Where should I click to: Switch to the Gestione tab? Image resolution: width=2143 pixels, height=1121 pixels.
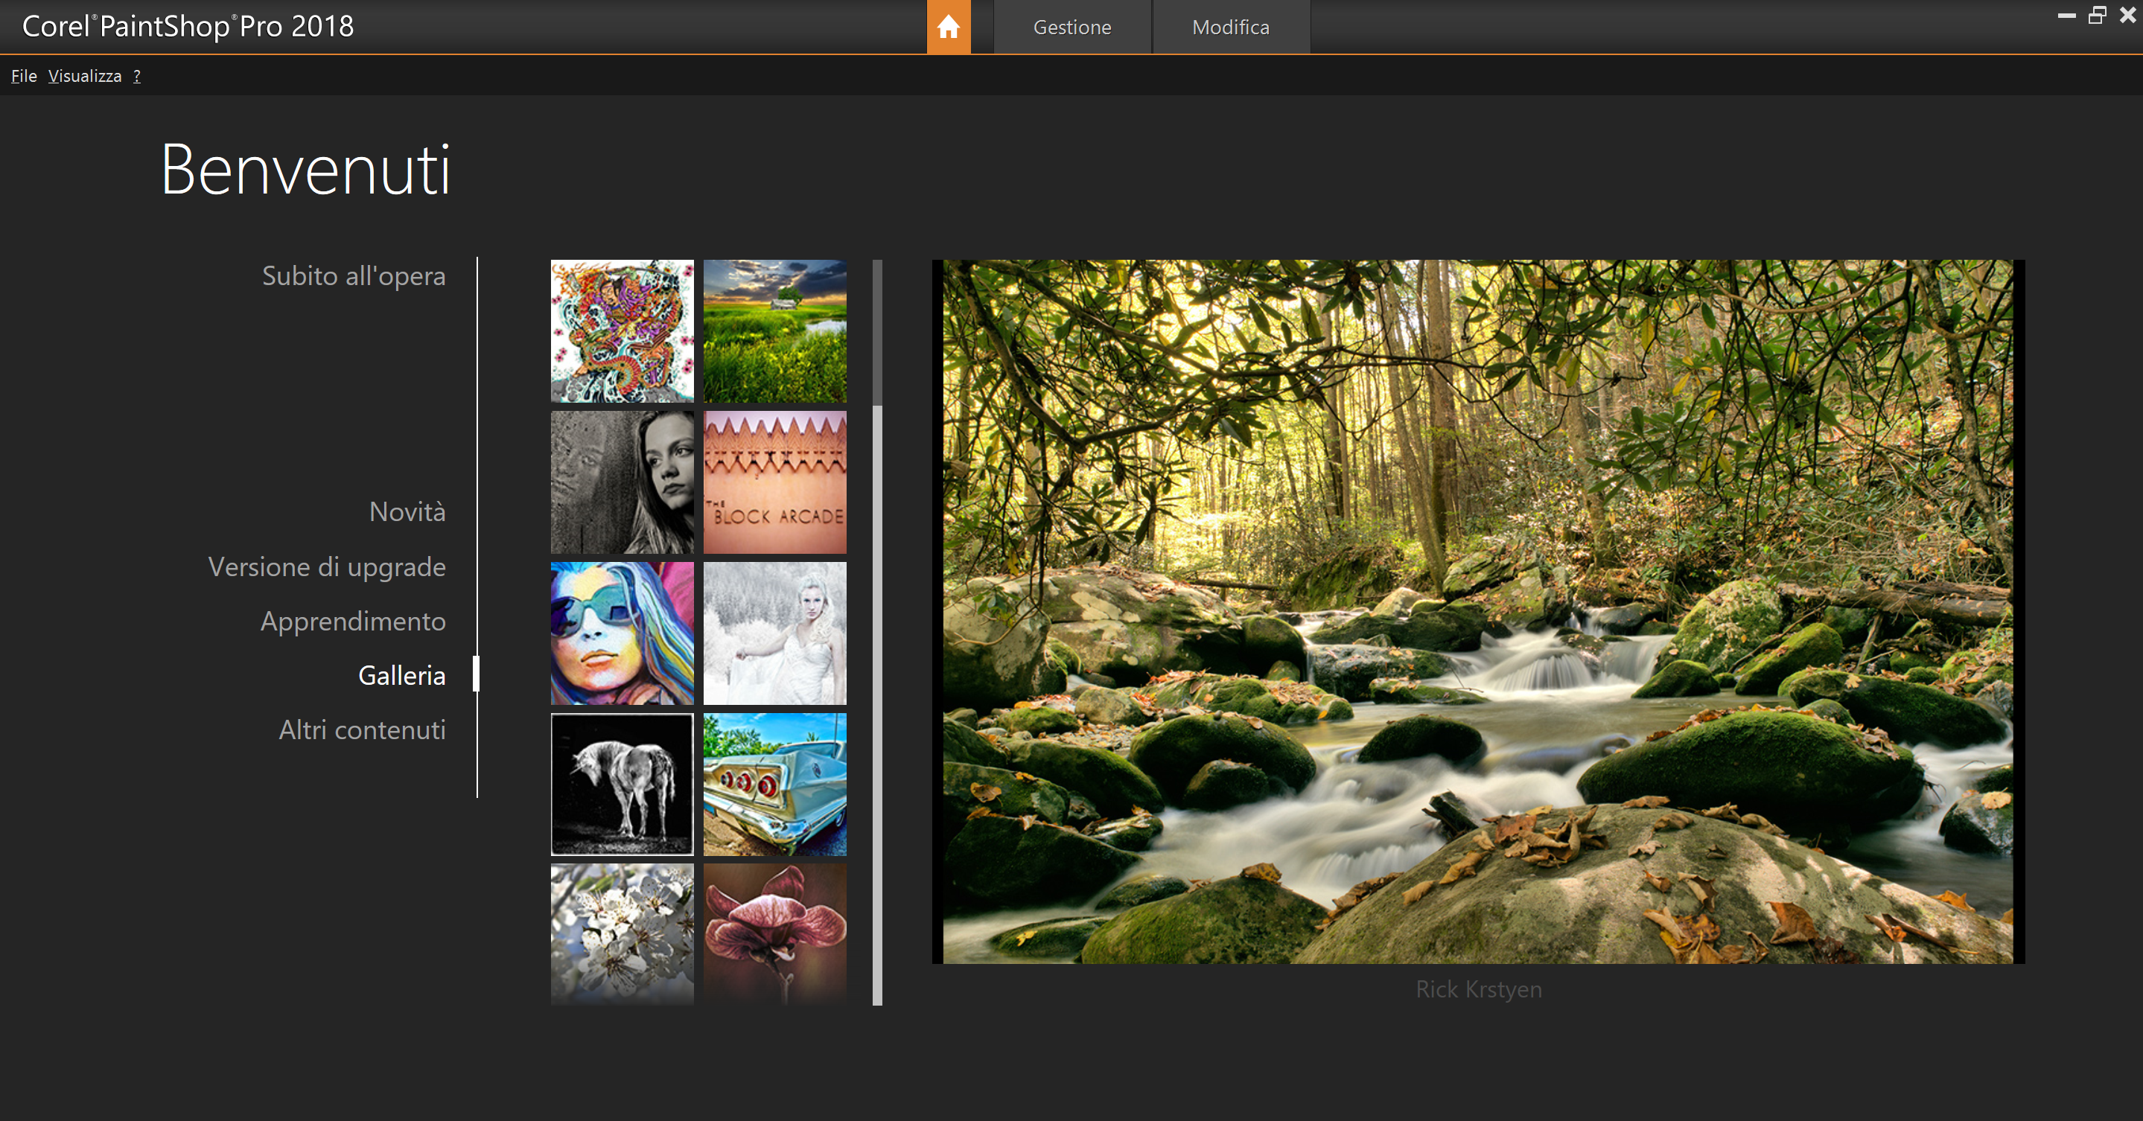1071,28
